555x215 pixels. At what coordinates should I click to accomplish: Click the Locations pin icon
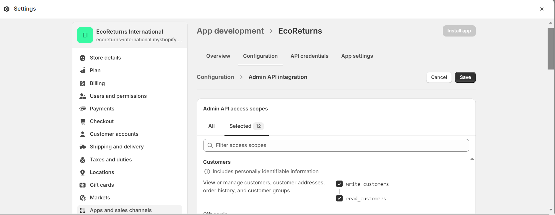(83, 172)
